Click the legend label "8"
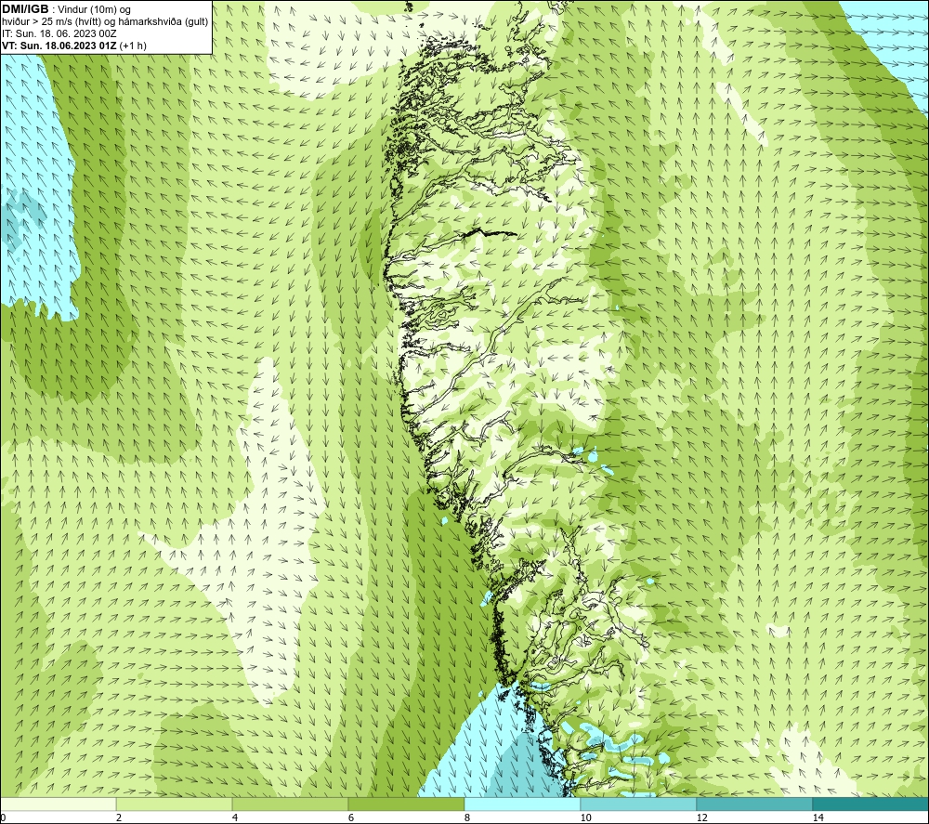Screen dimensions: 929x824 467,817
